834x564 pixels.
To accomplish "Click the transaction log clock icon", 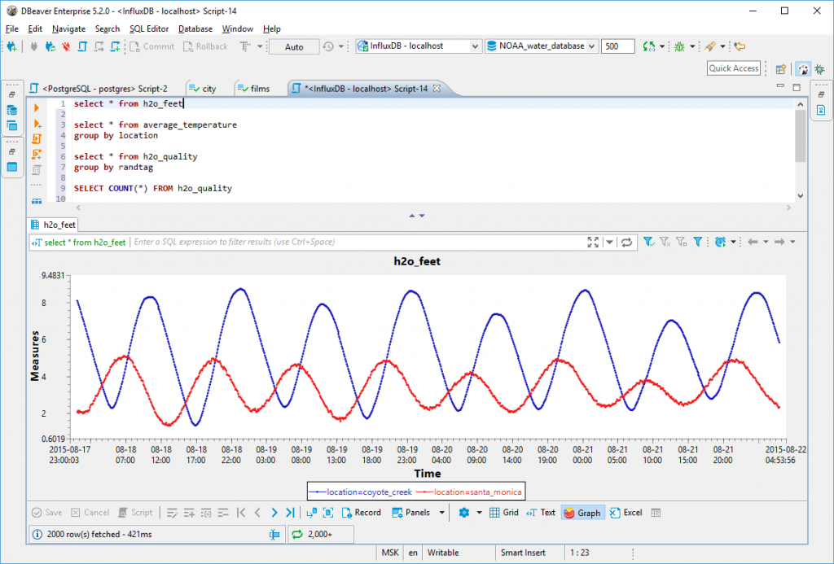I will (328, 46).
